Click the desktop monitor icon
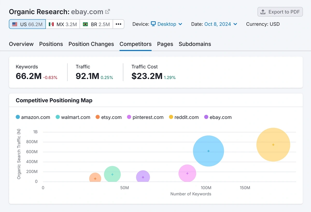Image resolution: width=311 pixels, height=212 pixels. pyautogui.click(x=153, y=24)
